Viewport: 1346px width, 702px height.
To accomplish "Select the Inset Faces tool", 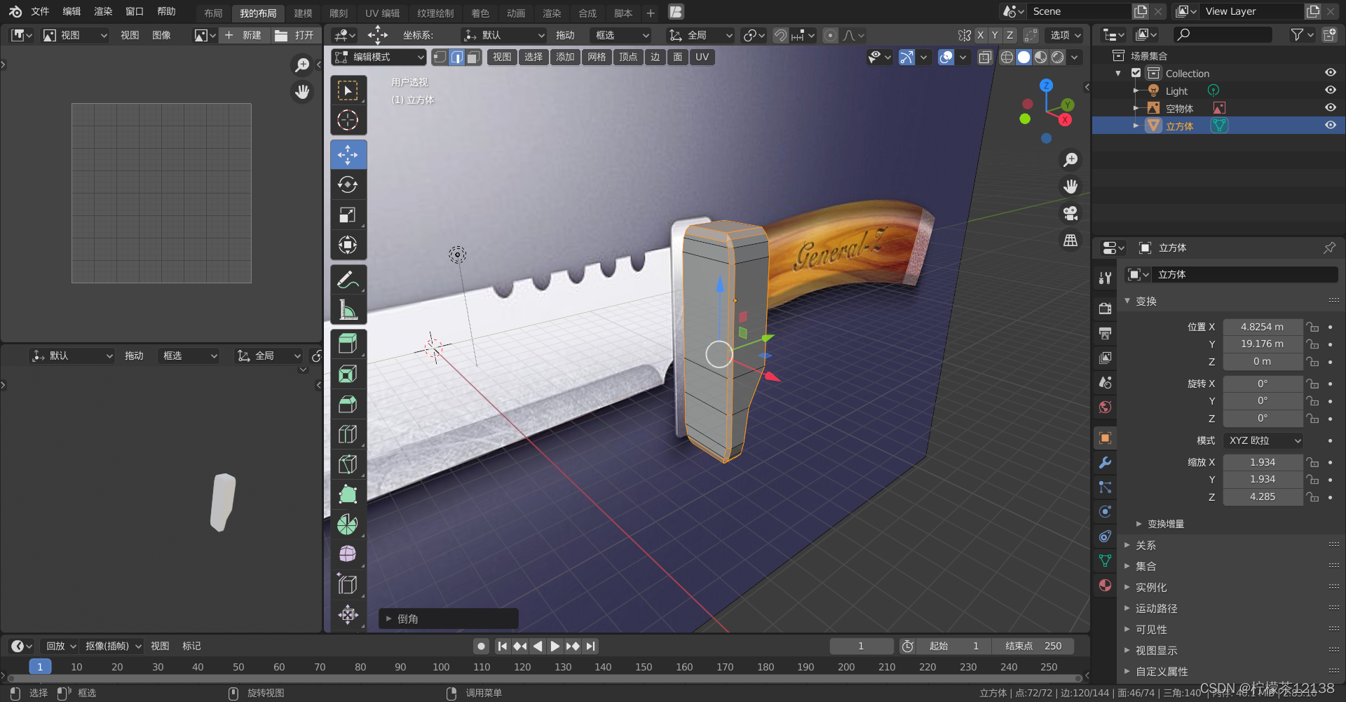I will [348, 374].
